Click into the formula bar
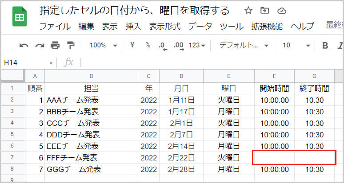 211,63
